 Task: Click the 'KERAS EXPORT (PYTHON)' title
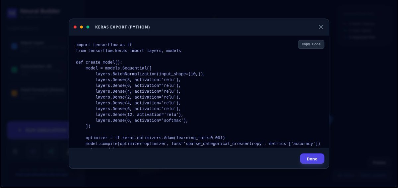click(x=122, y=27)
